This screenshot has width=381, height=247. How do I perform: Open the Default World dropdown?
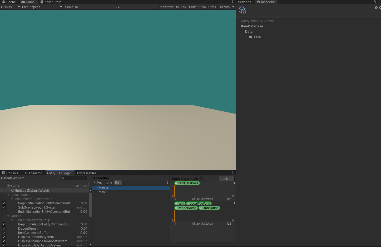[12, 178]
